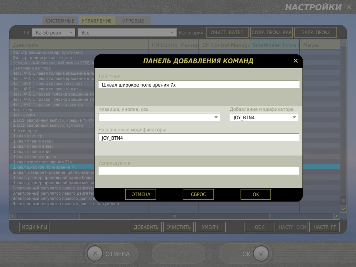Click the НАСТР. FF button
This screenshot has width=356, height=267.
[x=324, y=227]
